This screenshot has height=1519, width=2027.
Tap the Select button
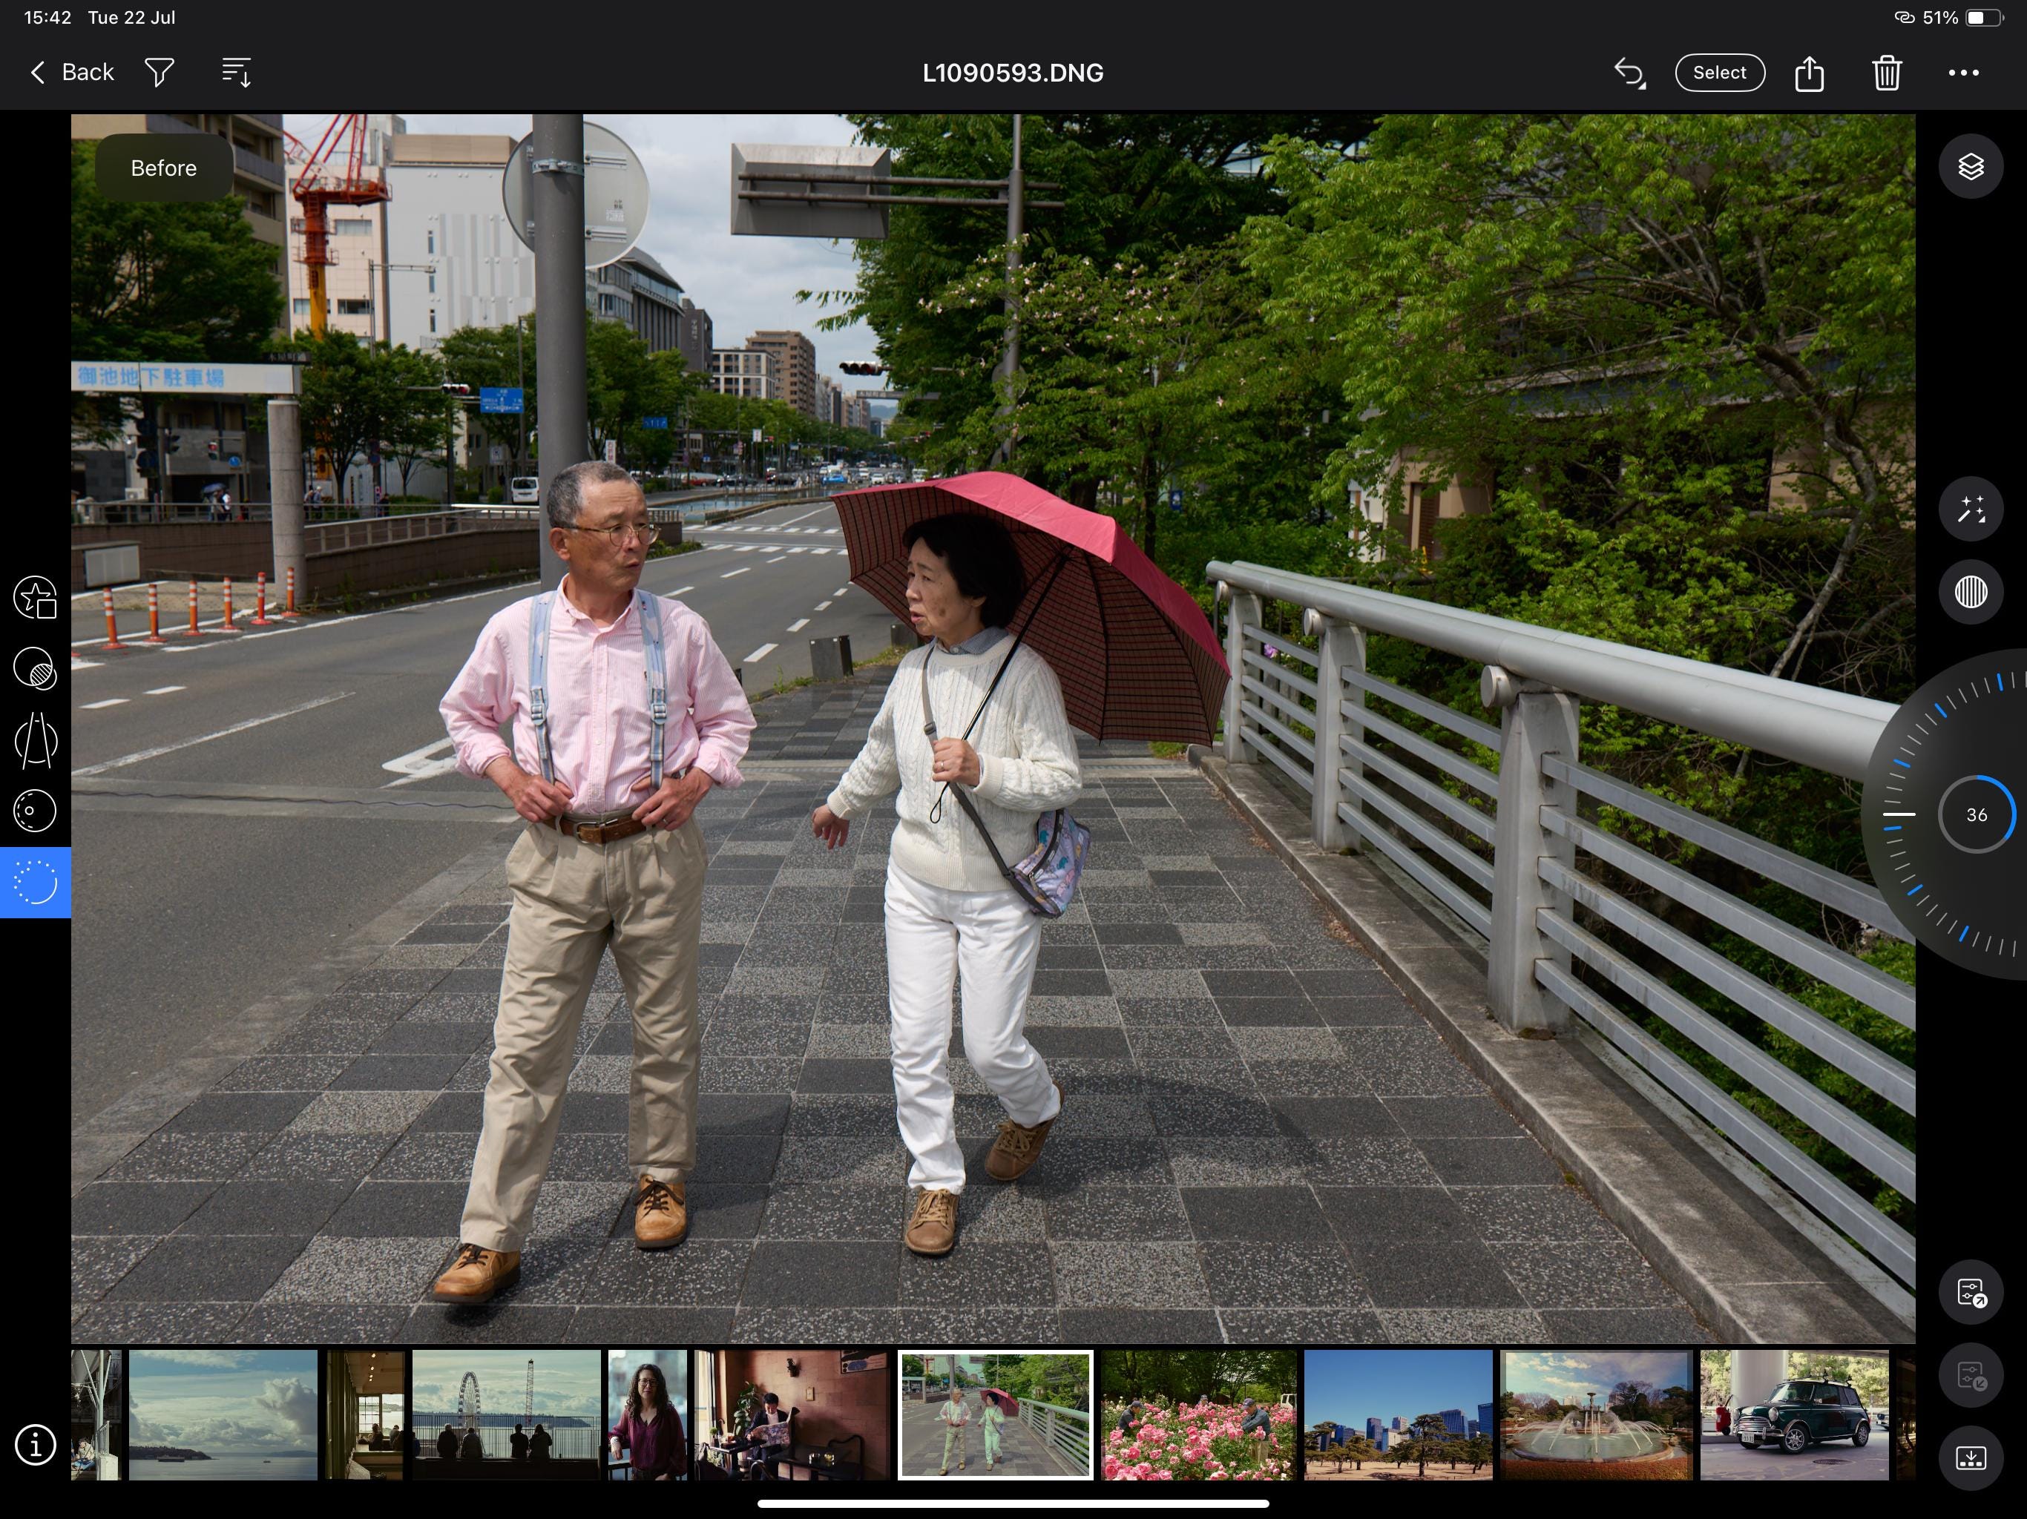[x=1719, y=73]
